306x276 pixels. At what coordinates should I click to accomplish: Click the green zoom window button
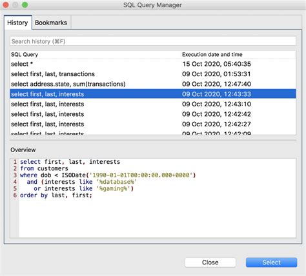pos(25,5)
